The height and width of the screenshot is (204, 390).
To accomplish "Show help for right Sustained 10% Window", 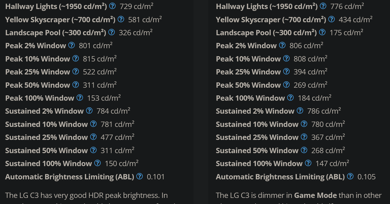I will 304,124.
